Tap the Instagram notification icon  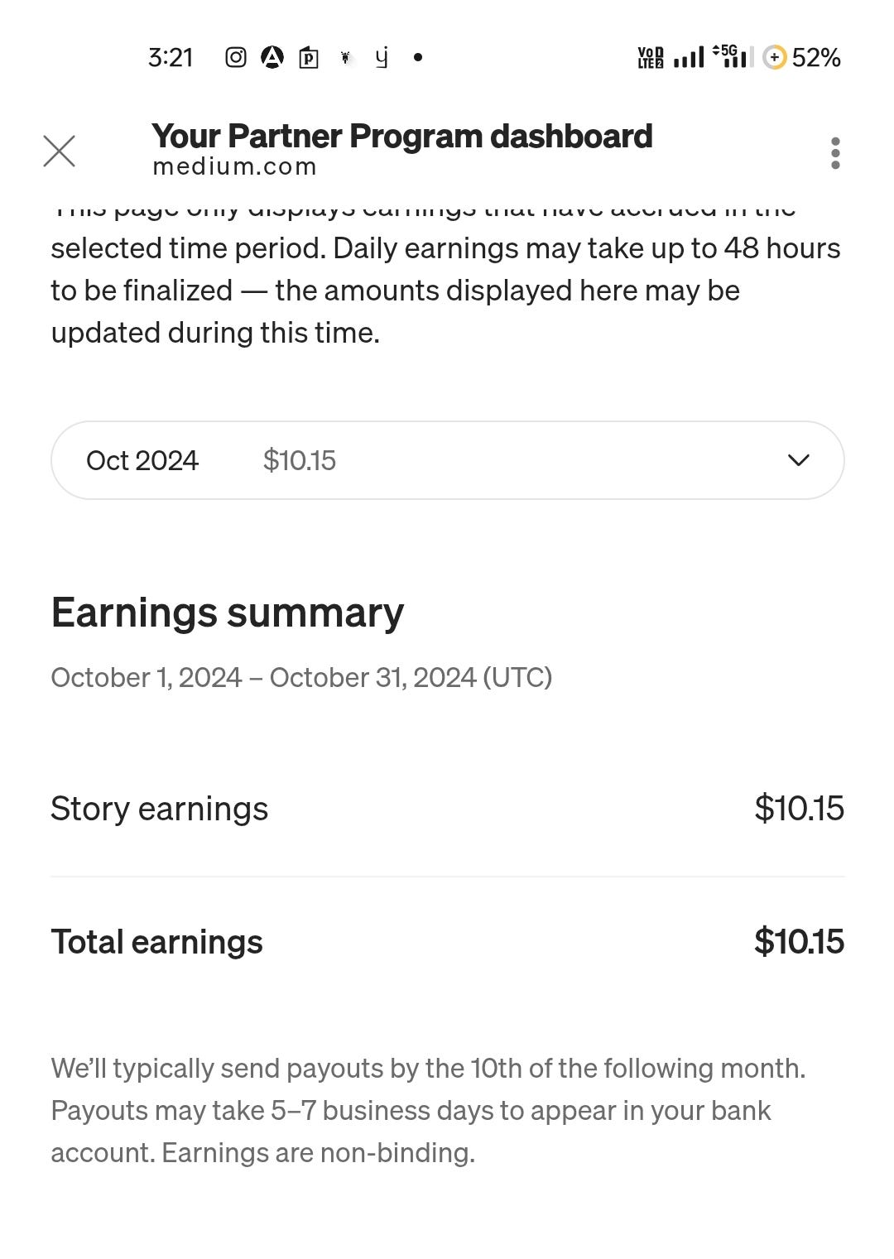[x=236, y=57]
